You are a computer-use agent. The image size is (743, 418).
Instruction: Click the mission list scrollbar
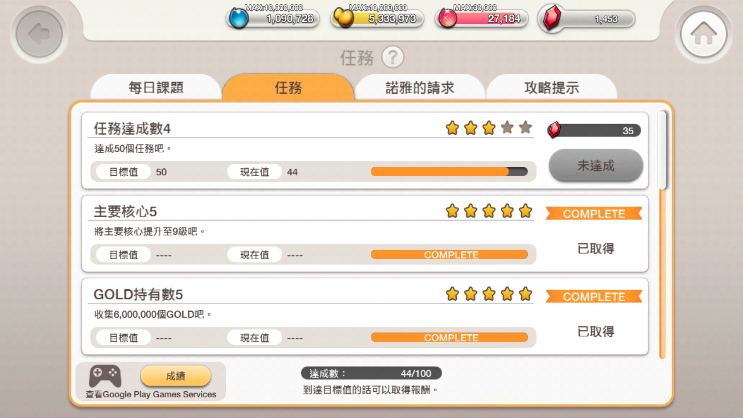pos(663,235)
